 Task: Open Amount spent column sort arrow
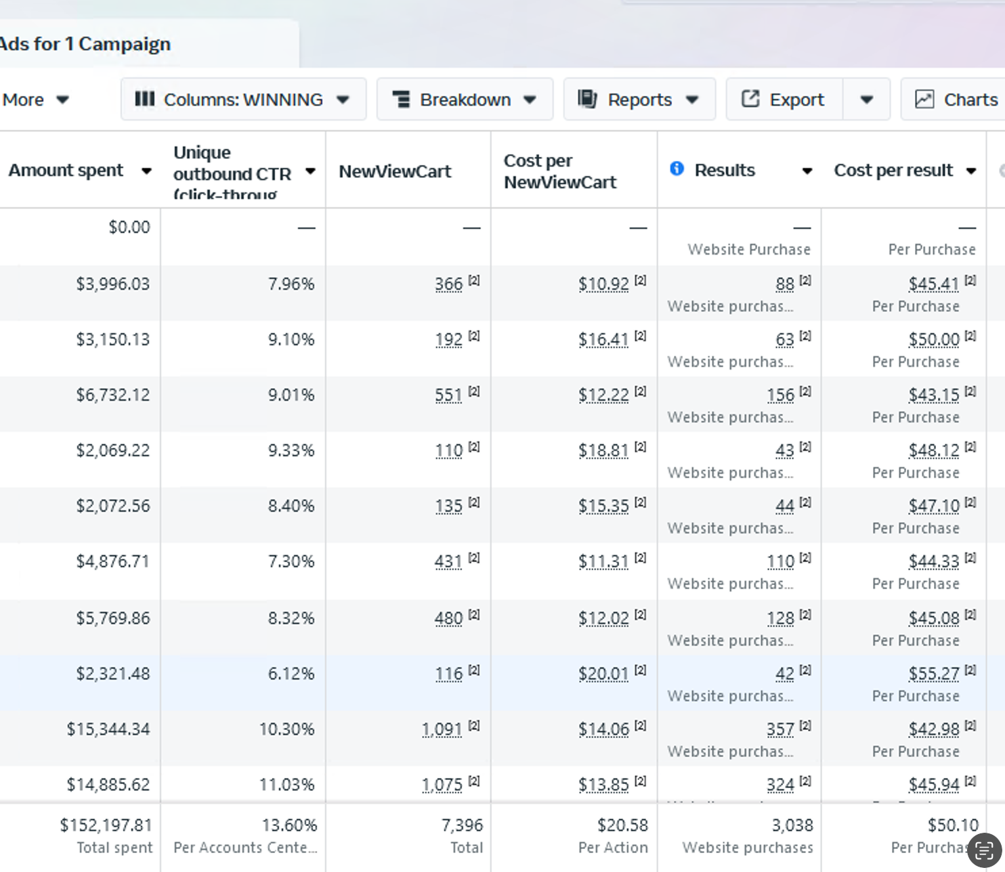click(146, 171)
